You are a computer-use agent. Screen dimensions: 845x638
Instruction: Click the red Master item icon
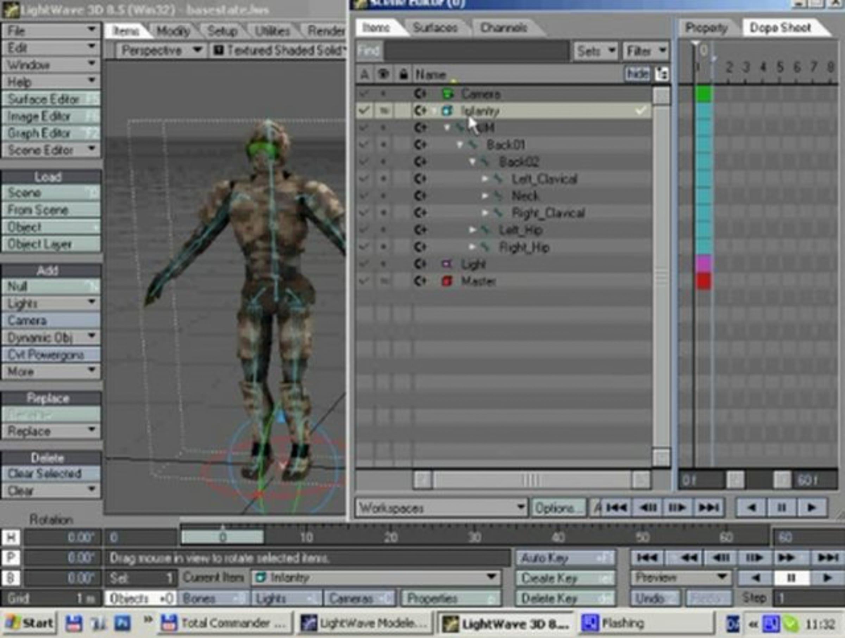click(446, 281)
